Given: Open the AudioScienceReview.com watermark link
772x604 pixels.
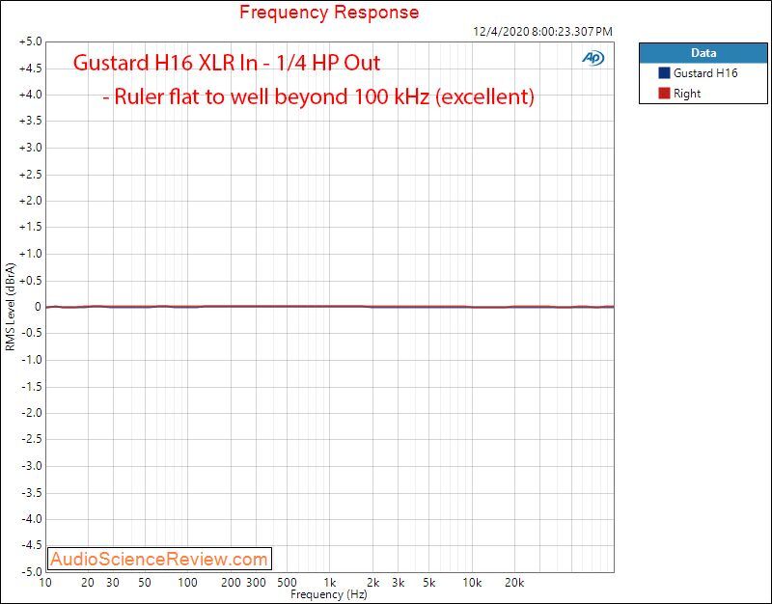Looking at the screenshot, I should pos(159,559).
